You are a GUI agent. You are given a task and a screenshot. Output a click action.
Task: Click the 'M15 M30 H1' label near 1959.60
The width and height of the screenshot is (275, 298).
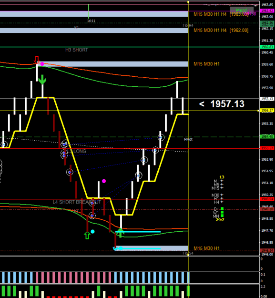pos(206,64)
